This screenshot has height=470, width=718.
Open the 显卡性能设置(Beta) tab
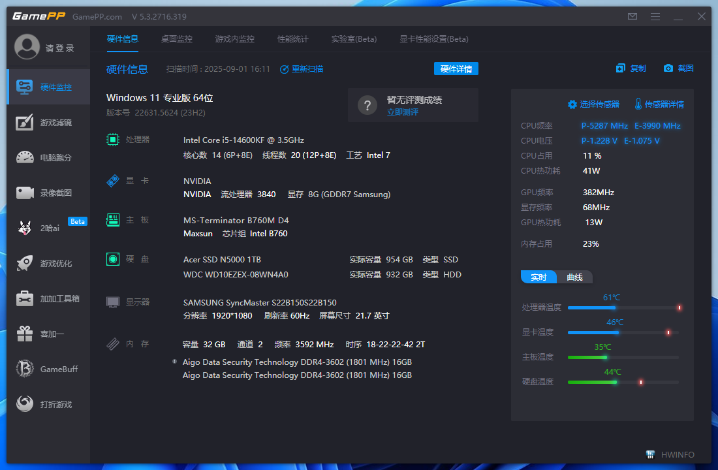click(434, 39)
